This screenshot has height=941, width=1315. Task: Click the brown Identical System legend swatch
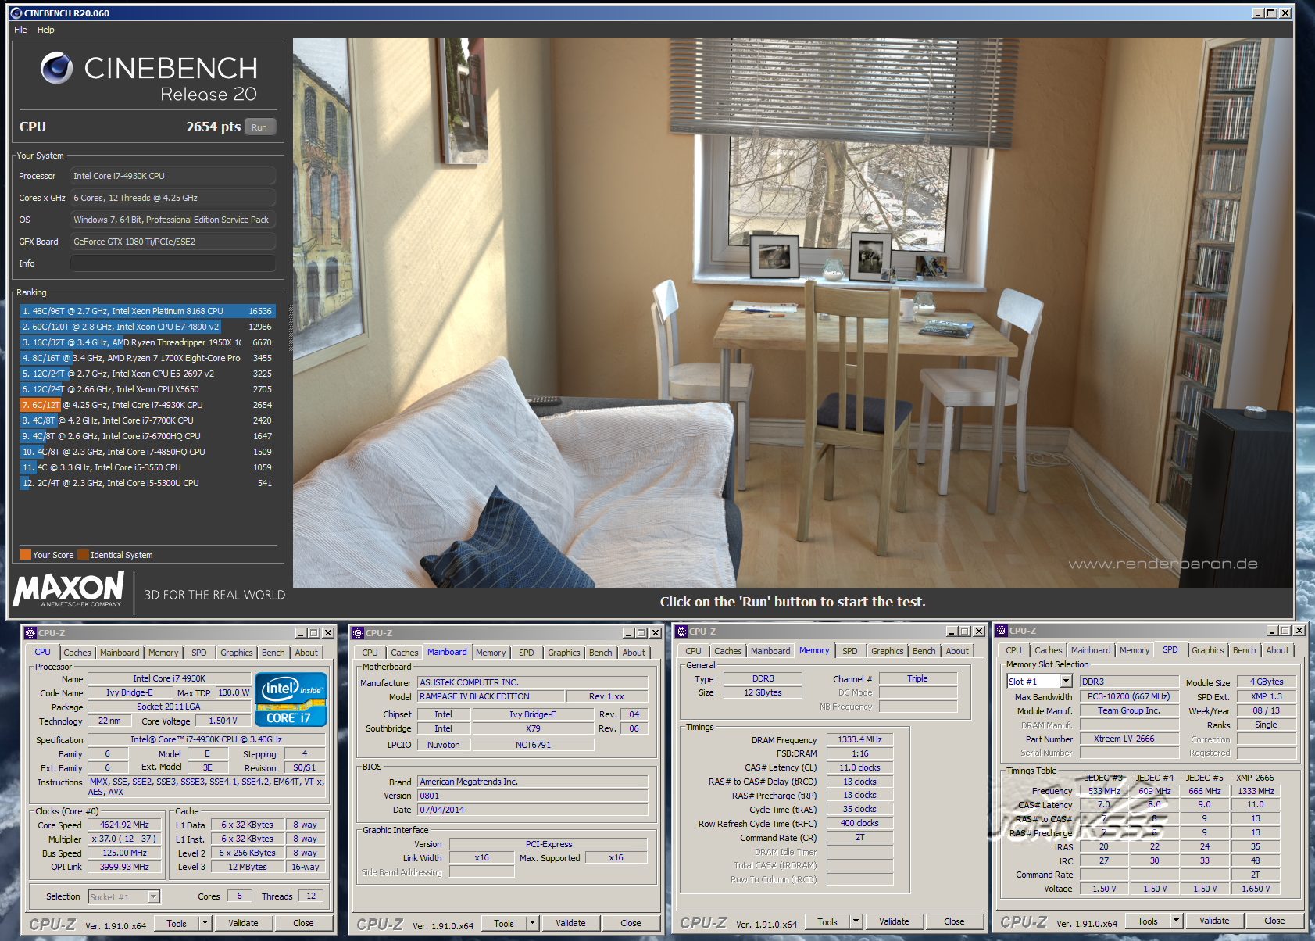click(x=83, y=555)
